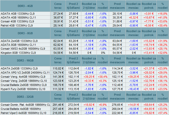Click Corsair Domin. Plat. 4x8GB 1866MHz name
169x115 pixels.
click(25, 105)
